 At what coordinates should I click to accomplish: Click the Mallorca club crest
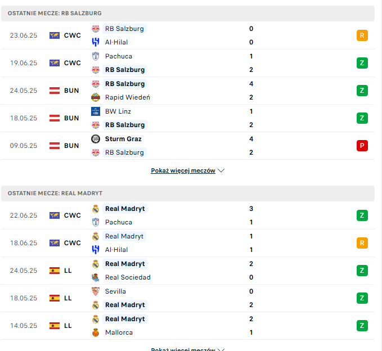pos(96,332)
